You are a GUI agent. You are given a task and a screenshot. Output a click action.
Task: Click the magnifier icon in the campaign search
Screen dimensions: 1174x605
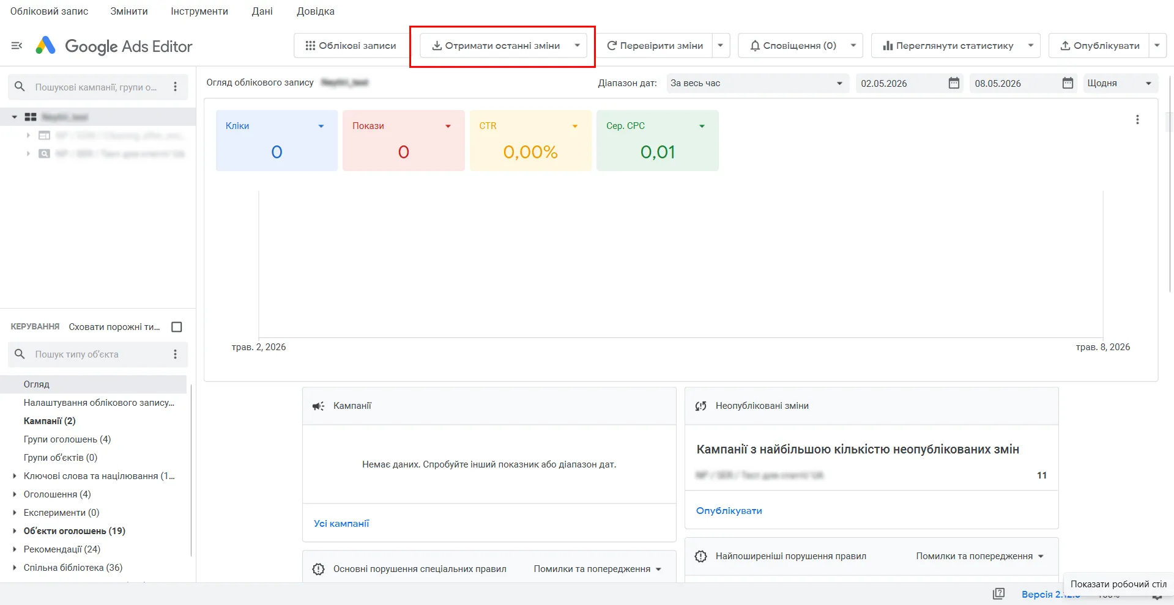pyautogui.click(x=20, y=87)
